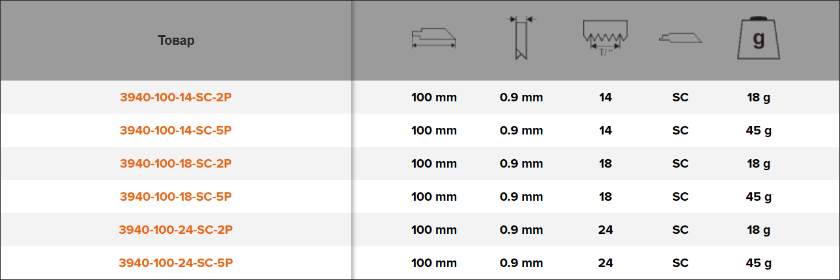
Task: Open product 3940-100-24-SC-5P
Action: [176, 263]
